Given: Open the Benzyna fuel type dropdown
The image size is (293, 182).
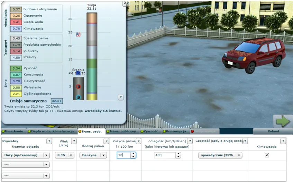Looking at the screenshot, I should (93, 155).
